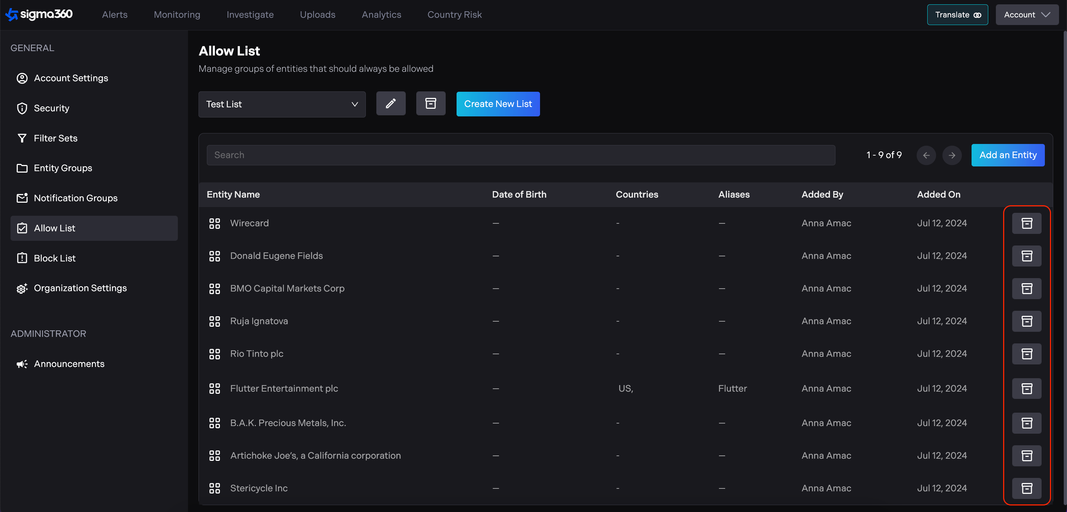Go to previous page arrow
This screenshot has height=512, width=1067.
coord(926,155)
